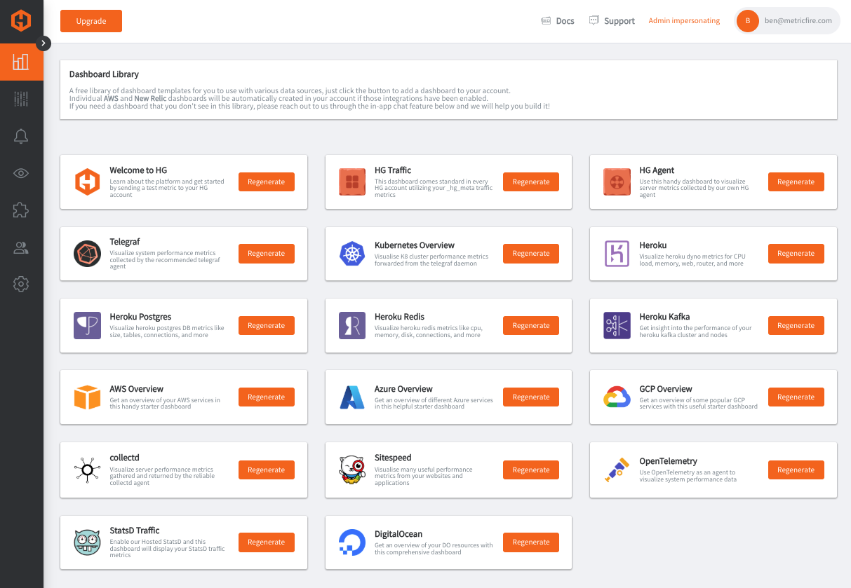Screen dimensions: 851x588
Task: Regenerate the AWS Overview dashboard
Action: click(267, 397)
